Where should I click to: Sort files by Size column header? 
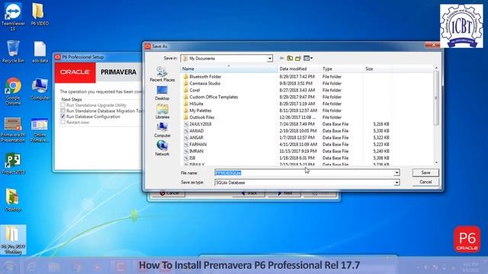(x=377, y=68)
